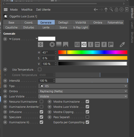Open the Fotometrica tab
This screenshot has height=137, width=134.
point(115,22)
